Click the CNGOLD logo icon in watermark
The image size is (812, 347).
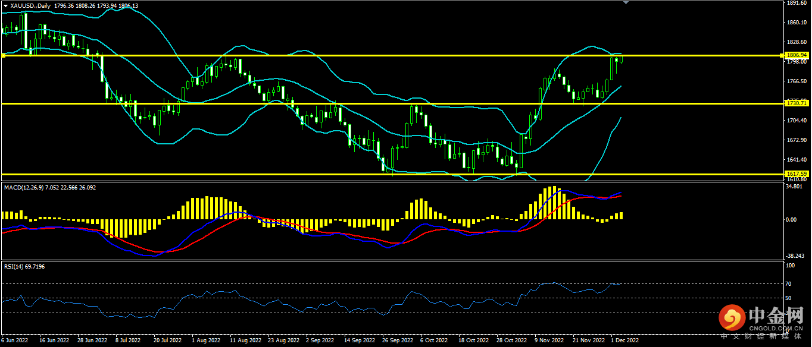point(733,319)
